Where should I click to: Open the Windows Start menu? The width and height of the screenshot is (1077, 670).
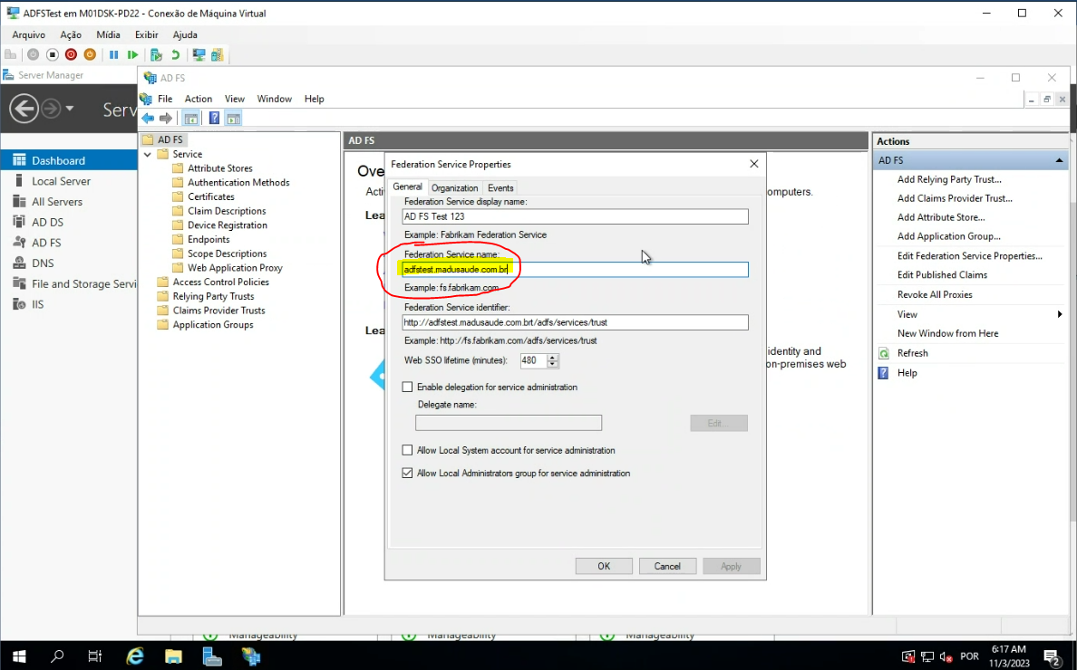click(18, 656)
